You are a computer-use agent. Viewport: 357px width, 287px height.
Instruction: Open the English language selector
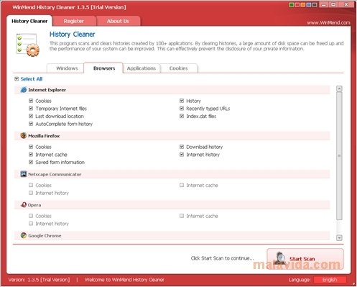click(x=330, y=280)
